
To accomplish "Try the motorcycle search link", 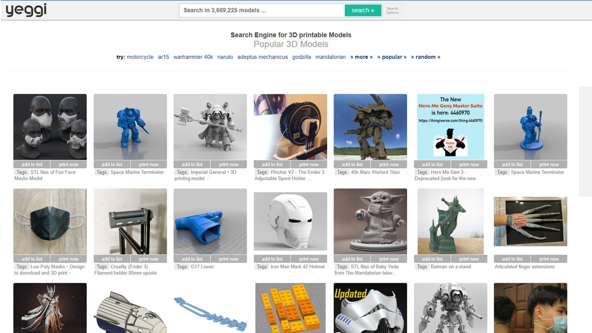I will pyautogui.click(x=140, y=57).
